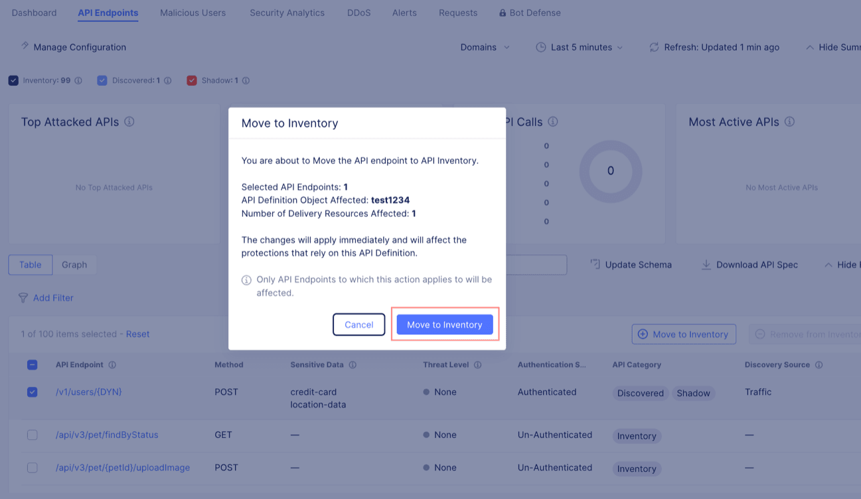Click the Manage Configuration wrench icon
This screenshot has height=499, width=861.
click(x=25, y=46)
